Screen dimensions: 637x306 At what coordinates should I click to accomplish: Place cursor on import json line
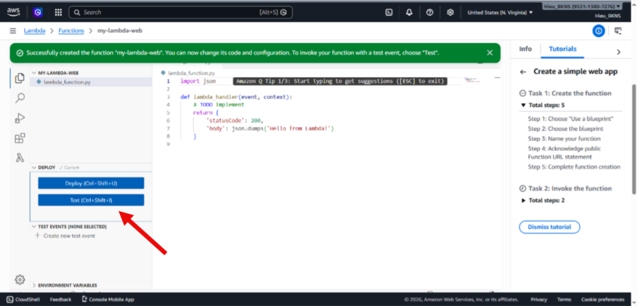point(198,81)
